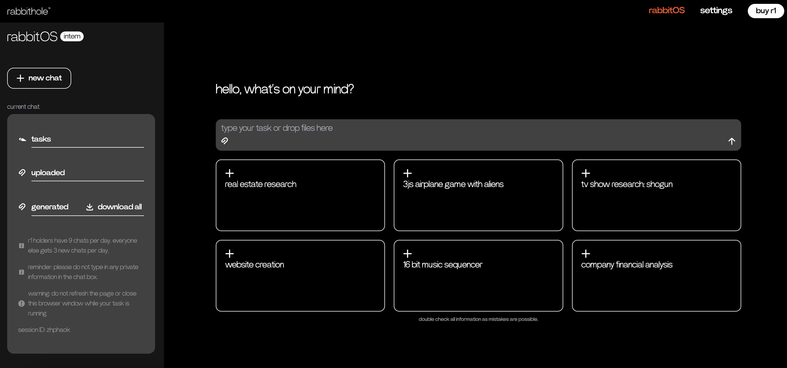Image resolution: width=787 pixels, height=368 pixels.
Task: Click the 'hello, what's on your mind?' heading
Action: (x=285, y=89)
